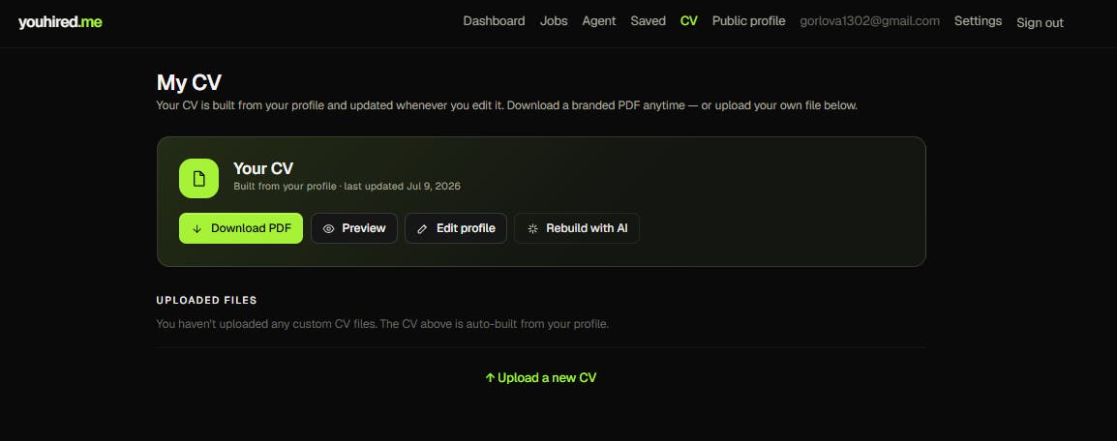The width and height of the screenshot is (1117, 441).
Task: Preview your CV
Action: [x=354, y=228]
